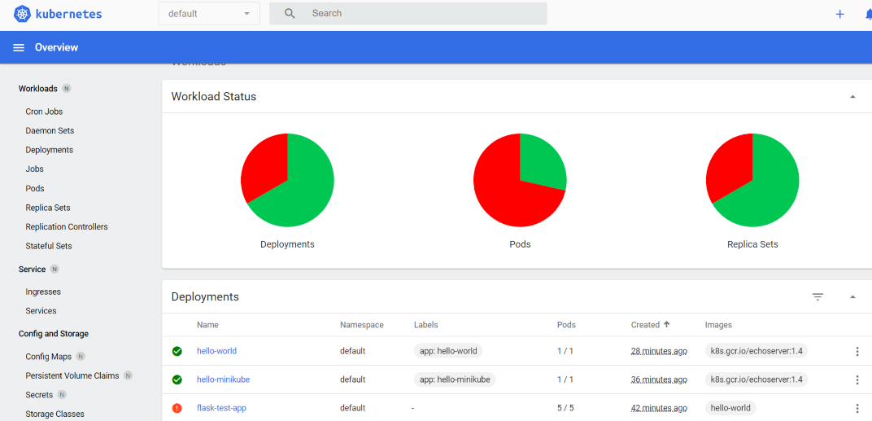This screenshot has height=421, width=872.
Task: Open Services in sidebar
Action: pos(41,311)
